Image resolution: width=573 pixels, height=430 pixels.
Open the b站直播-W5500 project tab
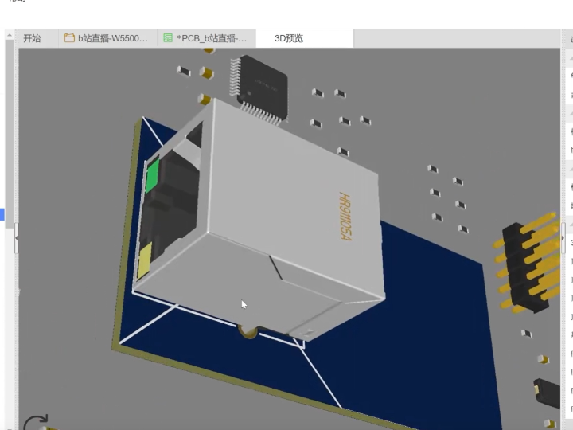click(112, 38)
